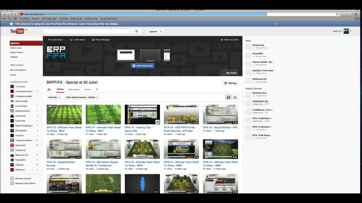Click the magnifier search button beside the search box
The height and width of the screenshot is (203, 362).
[x=137, y=31]
